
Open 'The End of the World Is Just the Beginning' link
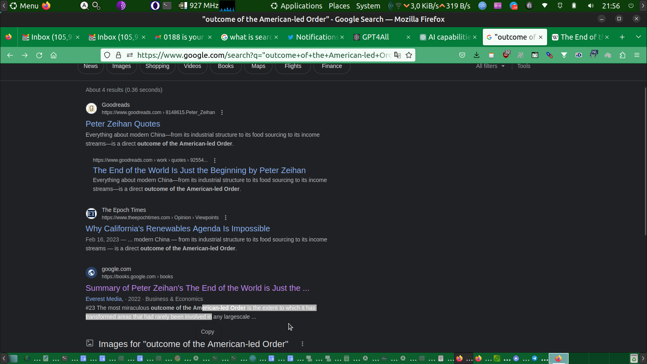pos(199,170)
